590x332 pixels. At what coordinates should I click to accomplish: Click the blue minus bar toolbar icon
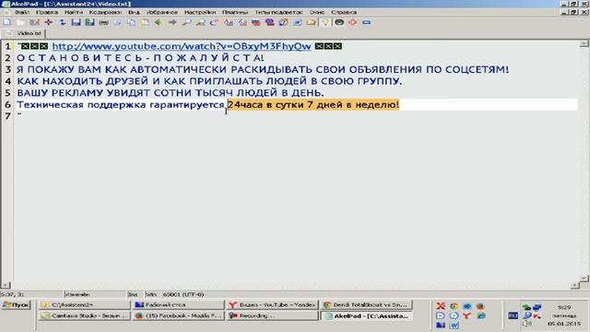point(367,22)
